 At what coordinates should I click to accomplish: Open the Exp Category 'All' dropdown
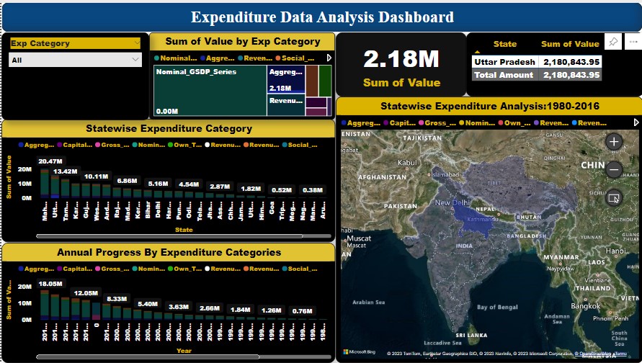click(75, 60)
